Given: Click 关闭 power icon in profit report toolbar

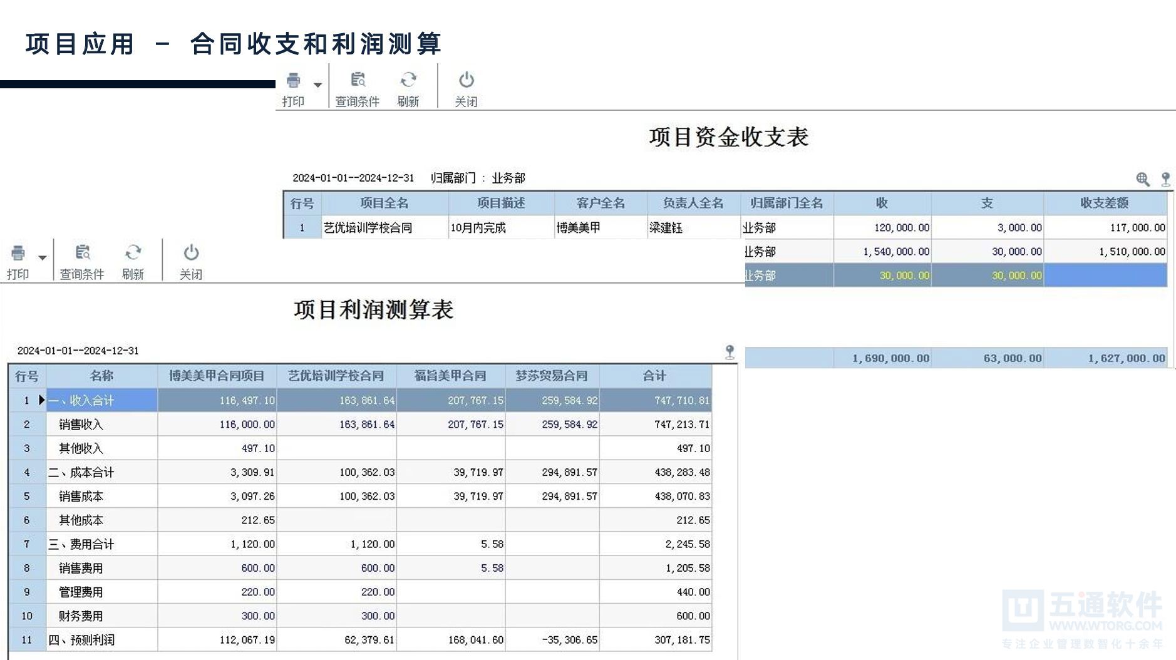Looking at the screenshot, I should click(x=191, y=252).
